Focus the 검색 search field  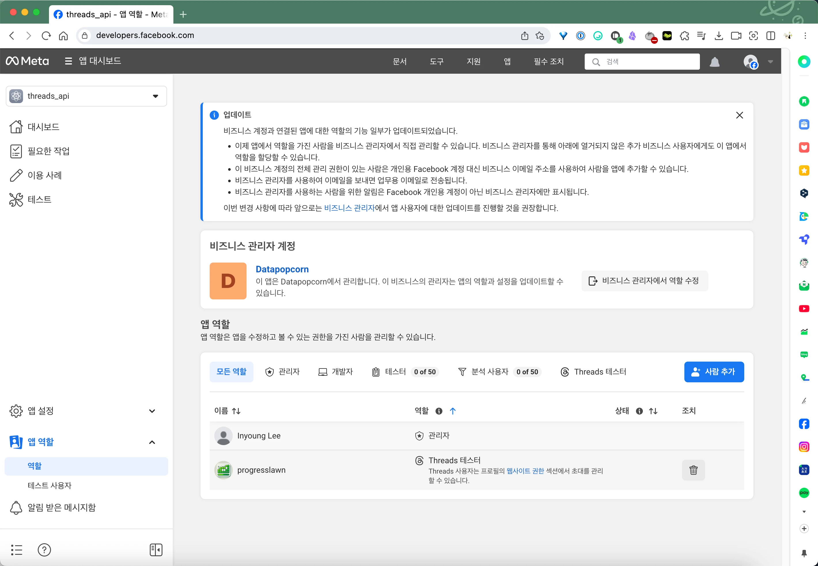[x=642, y=62]
